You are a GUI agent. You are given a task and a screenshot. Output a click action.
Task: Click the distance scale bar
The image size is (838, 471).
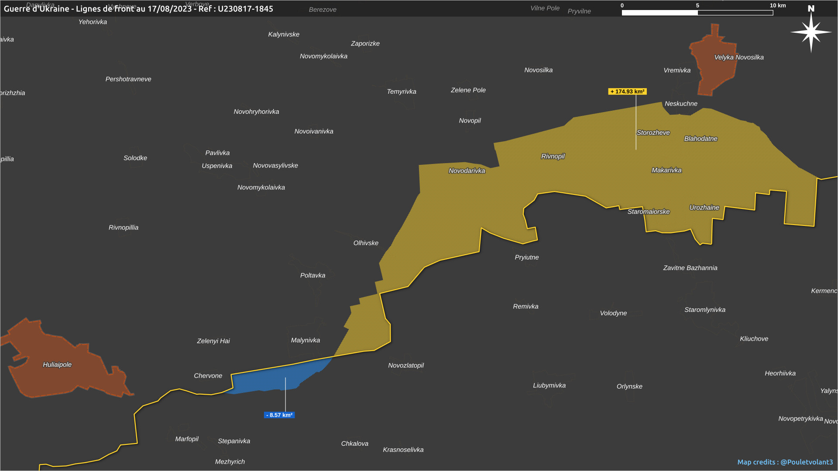pos(697,13)
